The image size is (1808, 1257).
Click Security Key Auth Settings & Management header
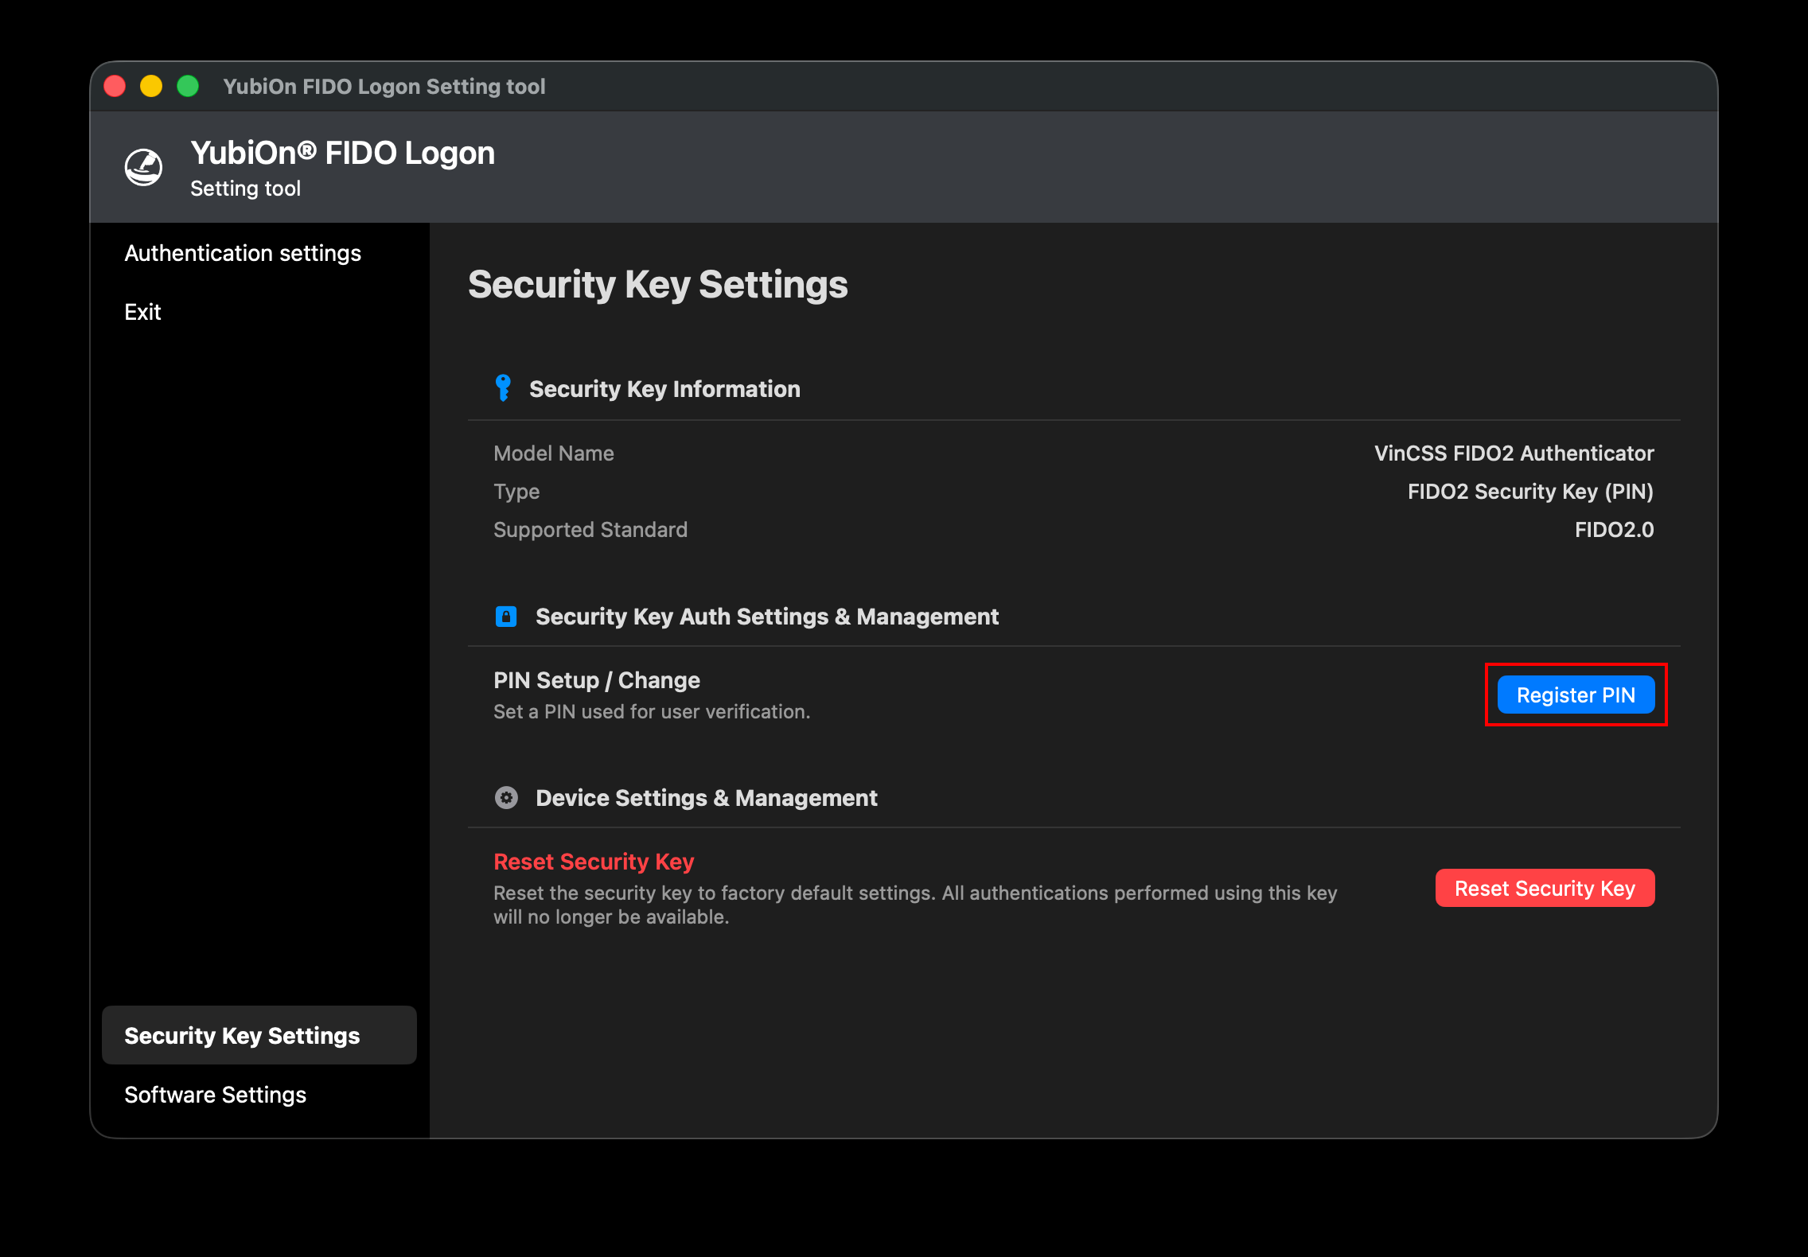(x=767, y=617)
